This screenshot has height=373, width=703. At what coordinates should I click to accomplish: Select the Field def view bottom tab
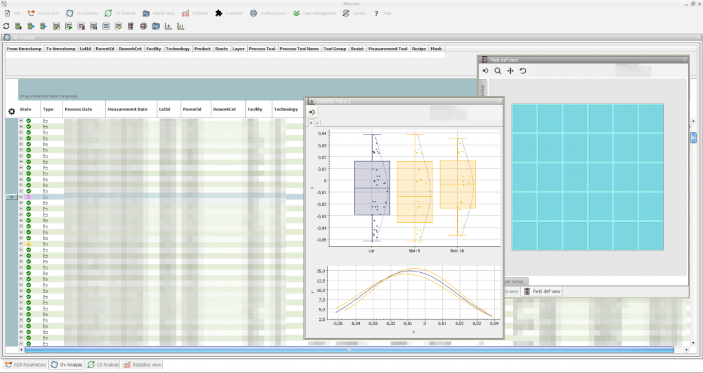click(x=542, y=291)
